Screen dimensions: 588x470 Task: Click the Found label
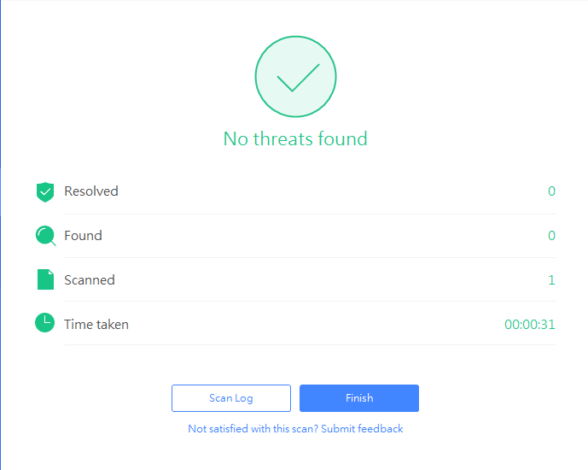[83, 236]
